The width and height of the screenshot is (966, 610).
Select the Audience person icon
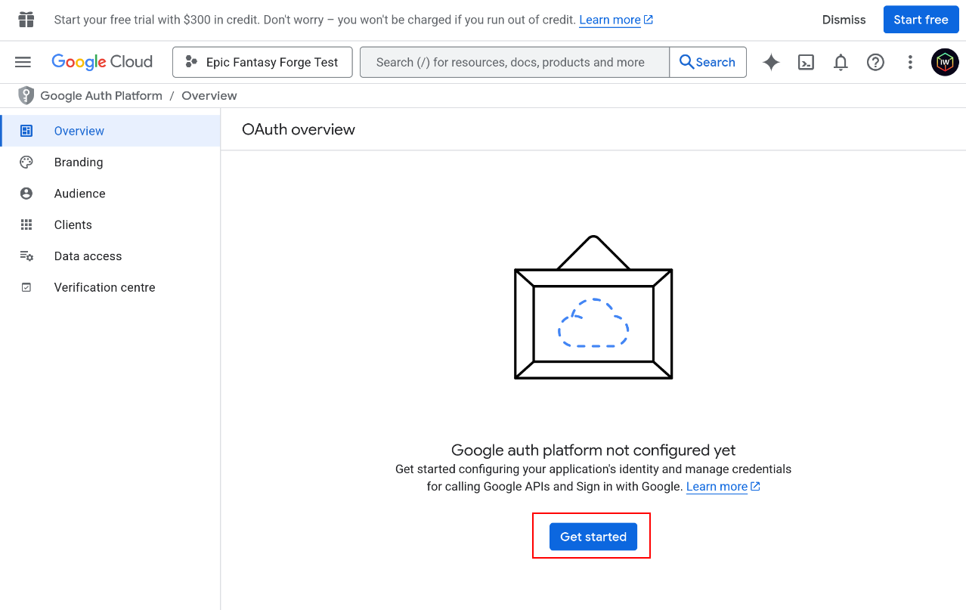26,193
